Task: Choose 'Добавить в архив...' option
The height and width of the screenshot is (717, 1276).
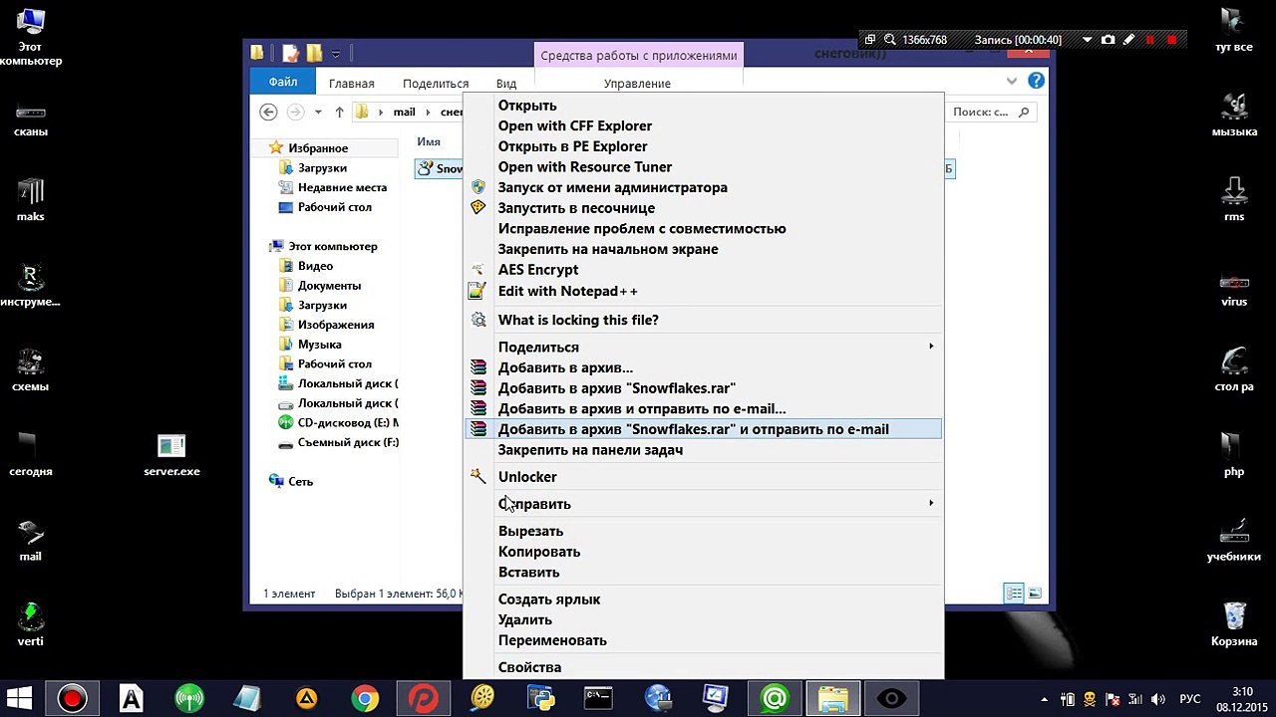Action: pyautogui.click(x=704, y=367)
